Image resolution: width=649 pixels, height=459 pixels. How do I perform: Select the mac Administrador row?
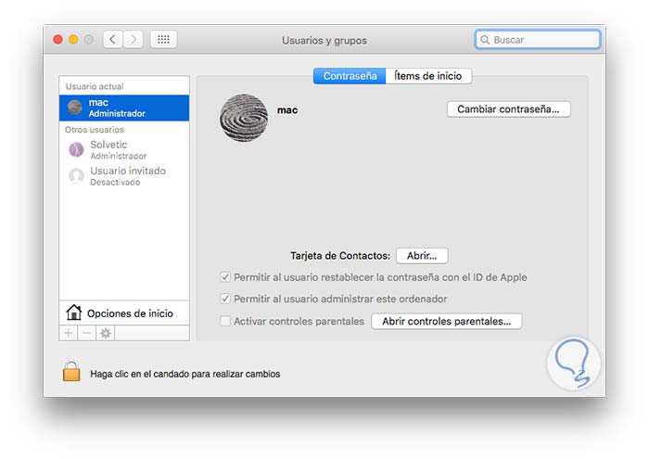tap(124, 108)
